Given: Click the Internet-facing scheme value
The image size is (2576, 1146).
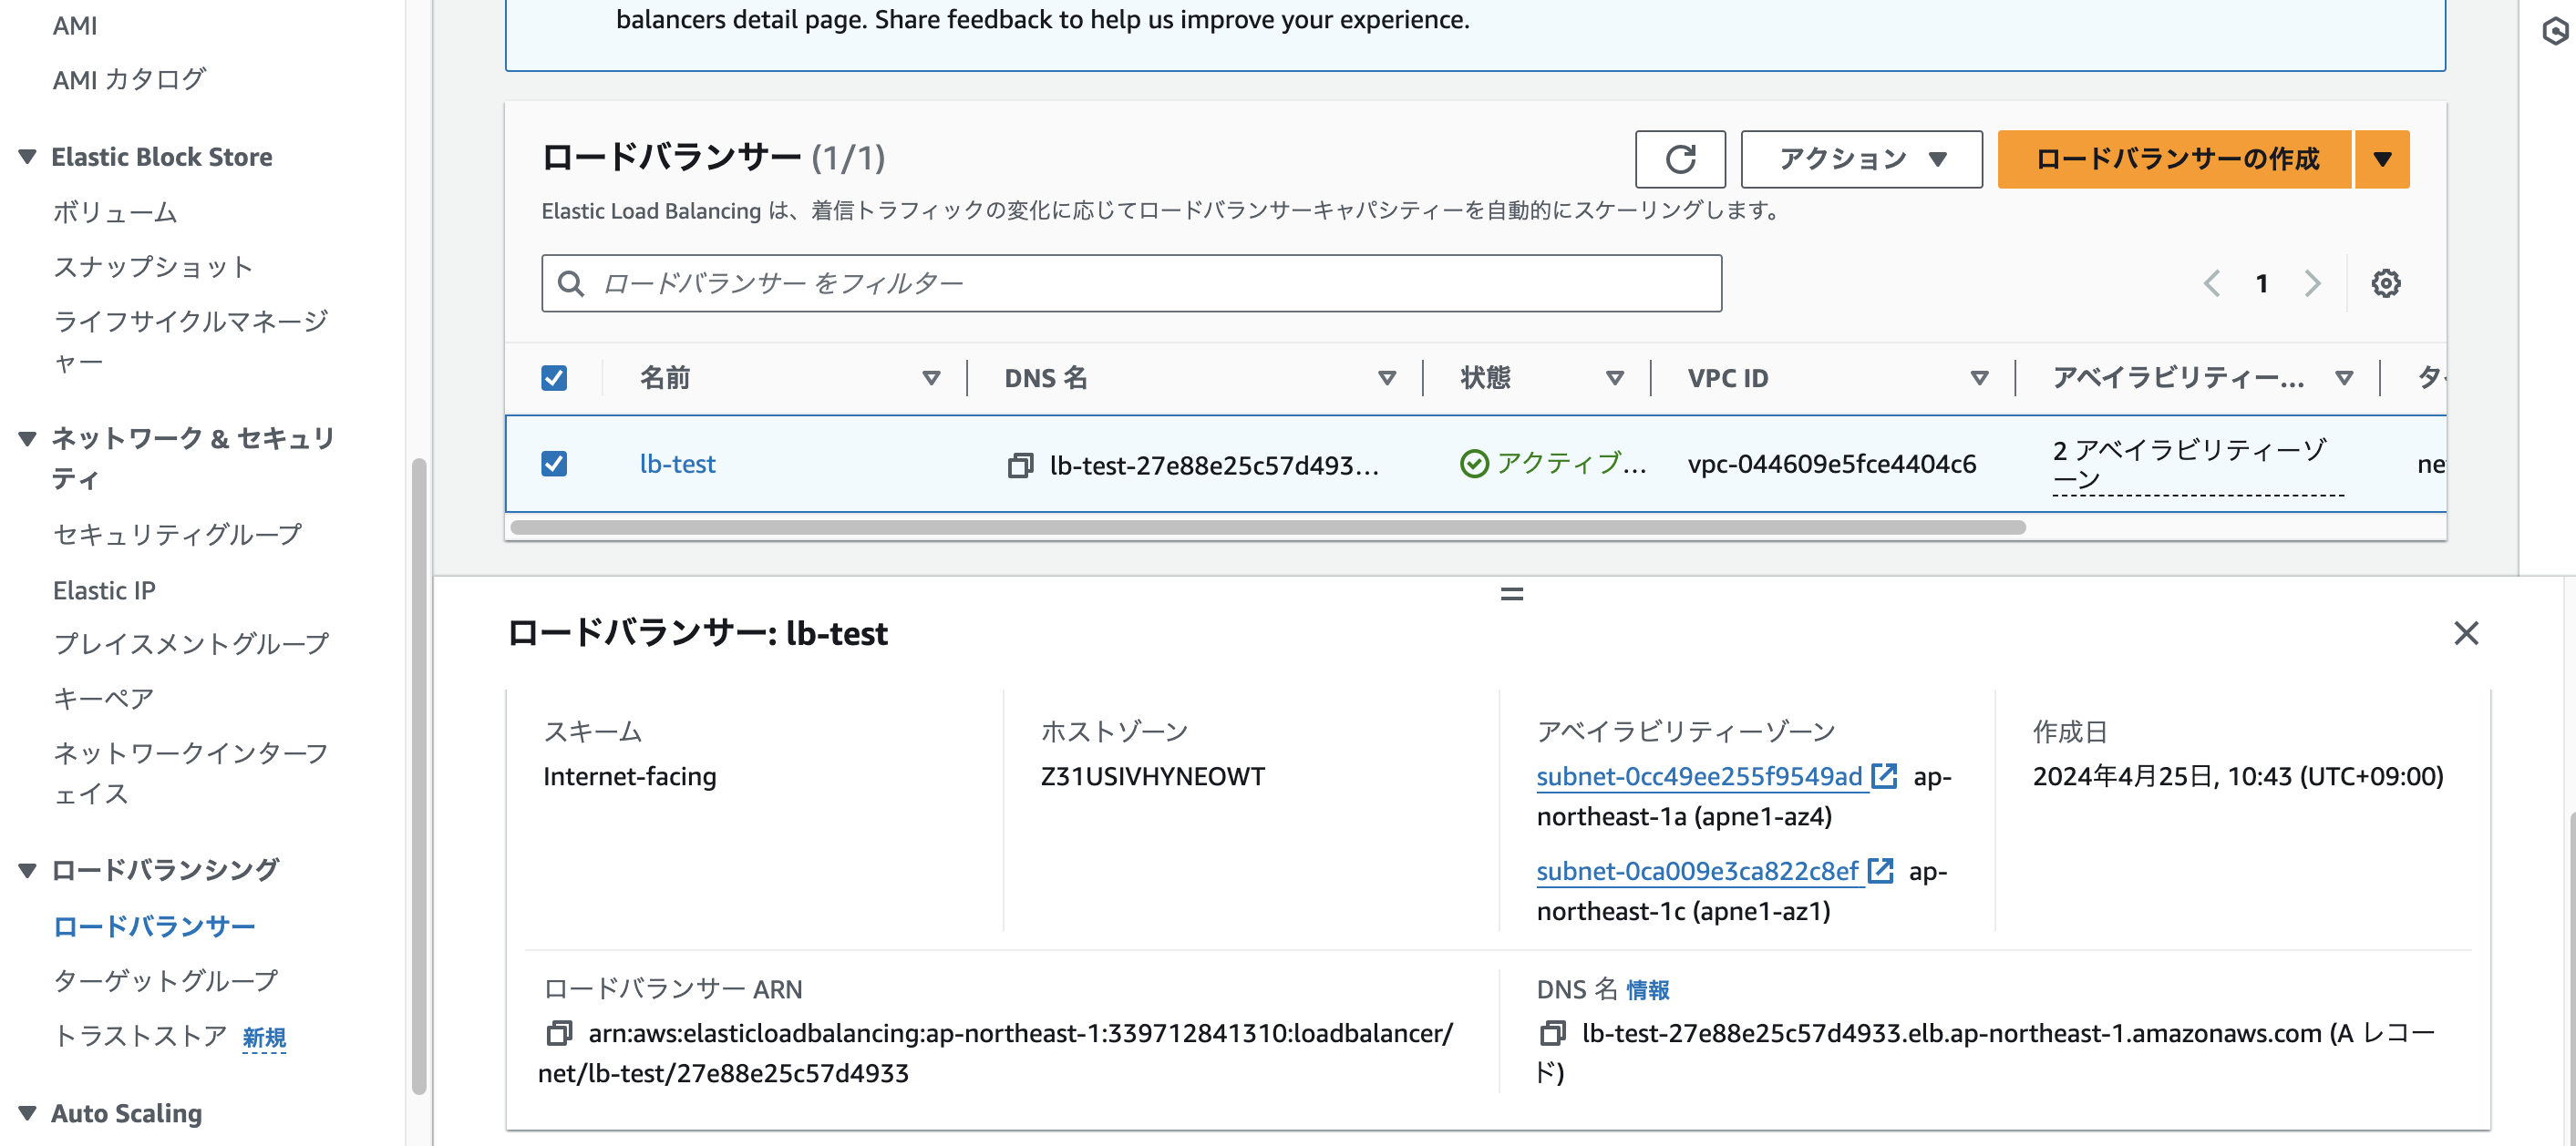Looking at the screenshot, I should 629,776.
